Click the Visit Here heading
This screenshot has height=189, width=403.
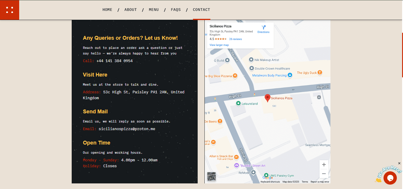(x=95, y=75)
